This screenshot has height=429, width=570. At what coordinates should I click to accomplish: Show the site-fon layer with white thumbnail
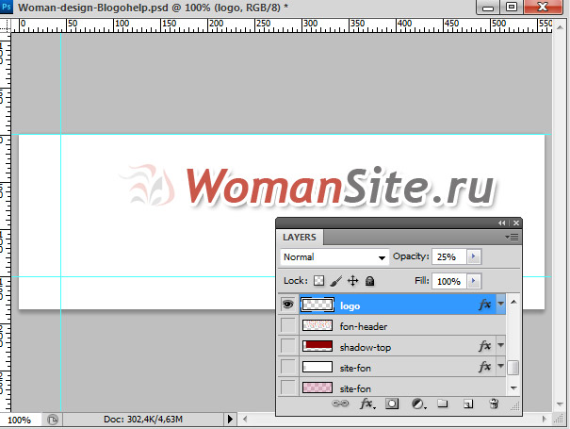click(x=288, y=367)
